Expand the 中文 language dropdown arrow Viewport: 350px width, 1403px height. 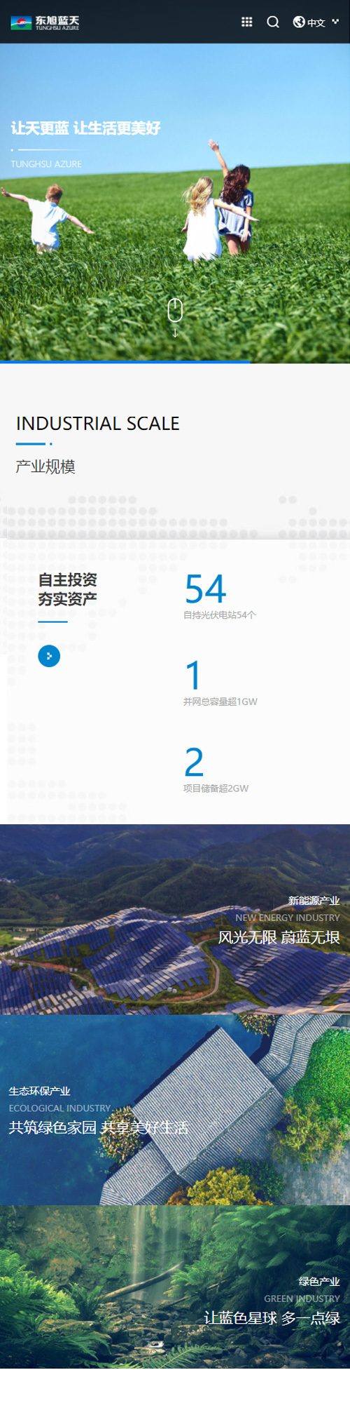point(335,21)
